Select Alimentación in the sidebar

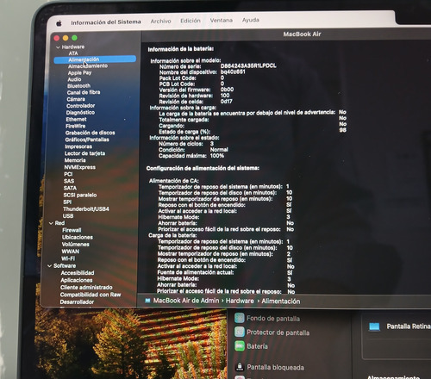[95, 59]
